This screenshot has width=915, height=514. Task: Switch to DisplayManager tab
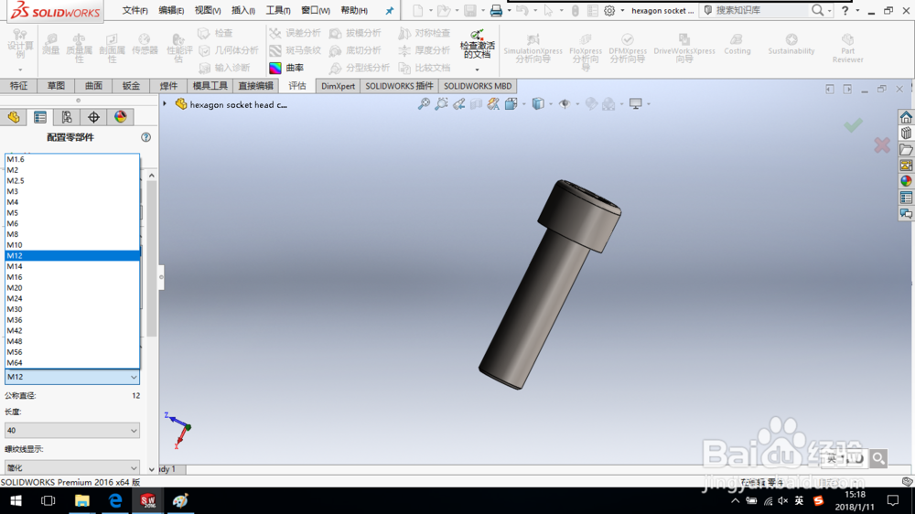point(120,117)
